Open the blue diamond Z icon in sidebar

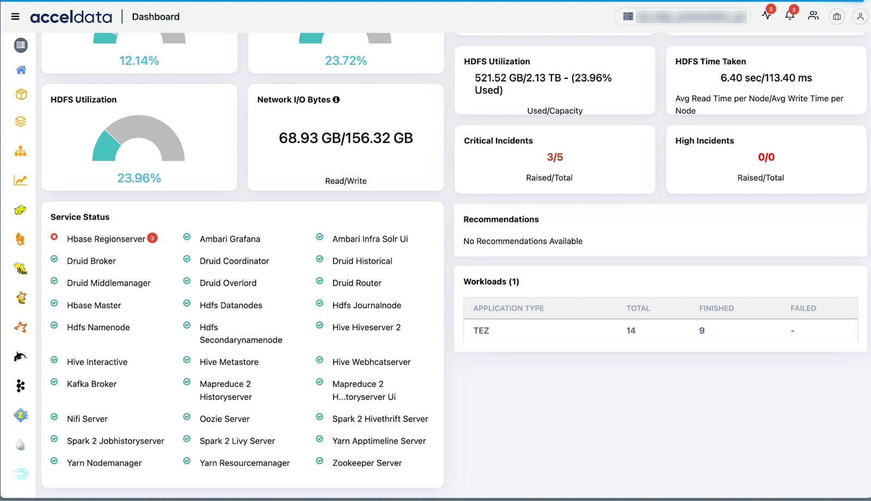pos(21,415)
